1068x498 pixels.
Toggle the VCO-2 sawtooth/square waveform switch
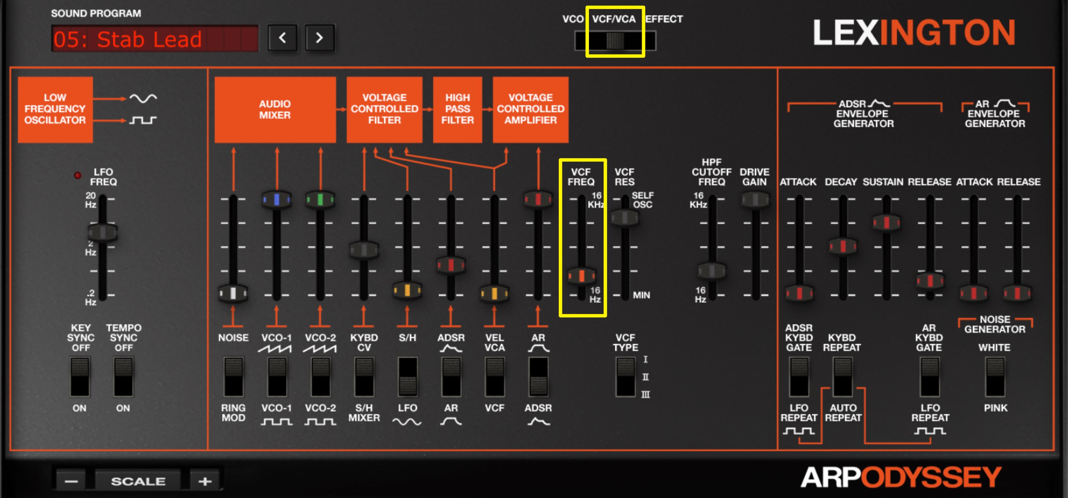[320, 377]
